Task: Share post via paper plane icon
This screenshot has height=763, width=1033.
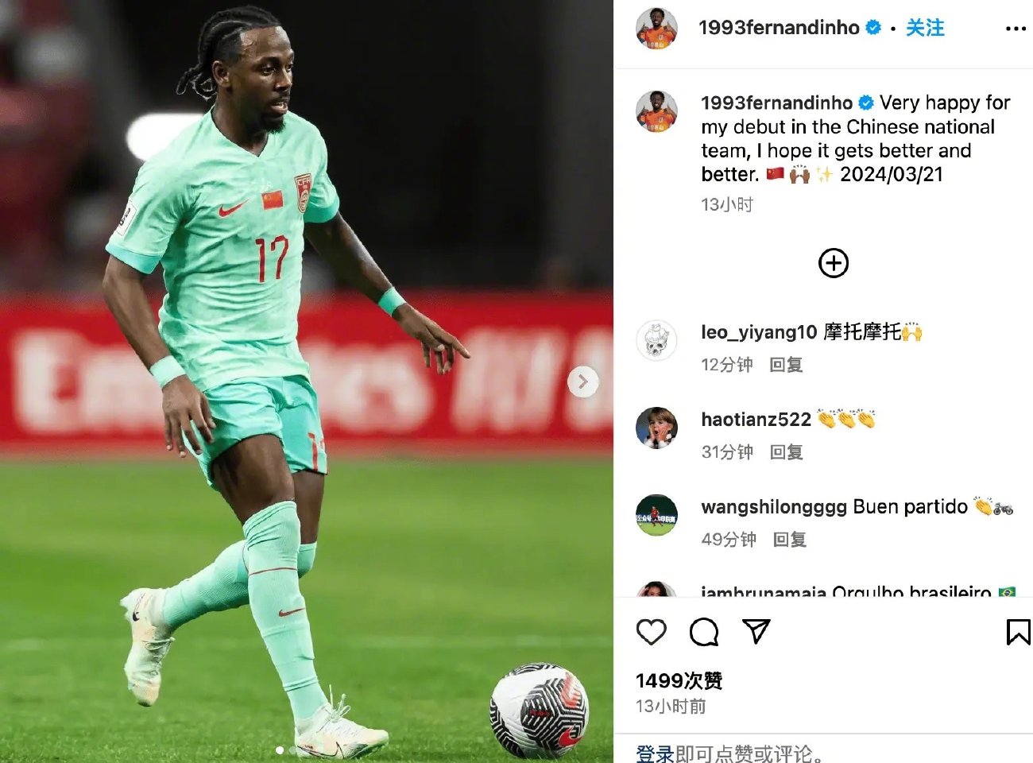Action: [756, 631]
